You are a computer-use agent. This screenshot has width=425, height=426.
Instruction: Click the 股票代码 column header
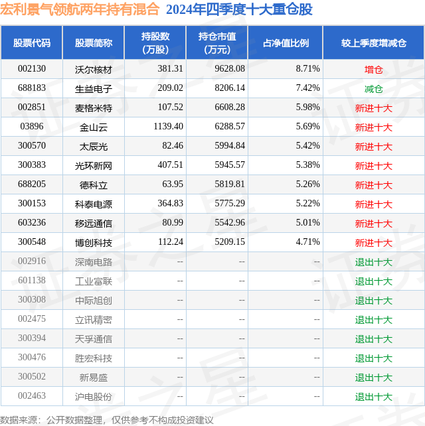32,43
